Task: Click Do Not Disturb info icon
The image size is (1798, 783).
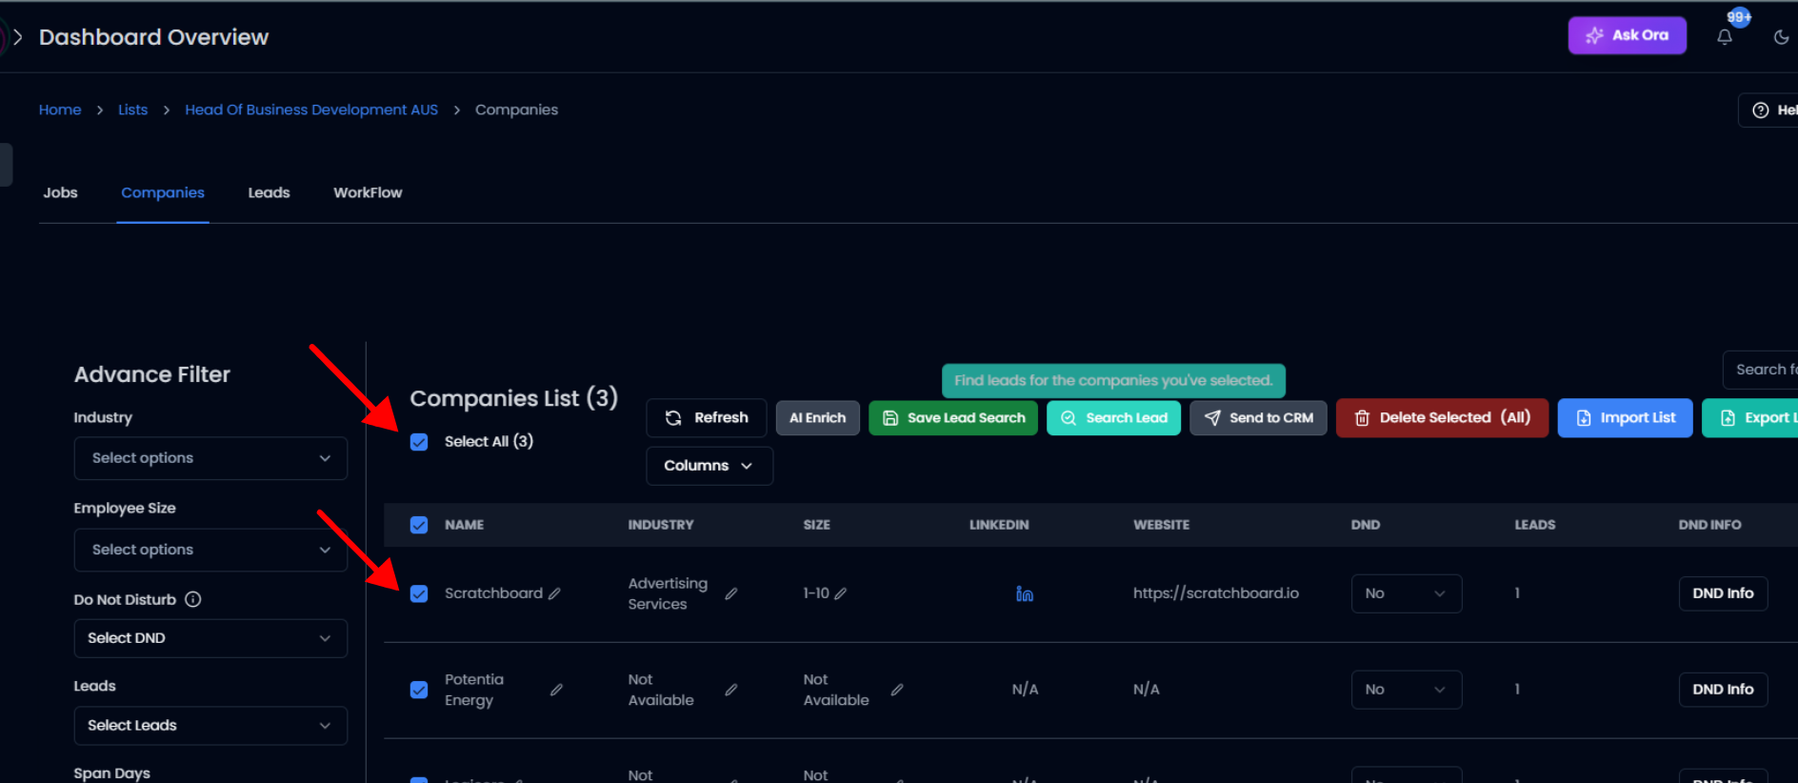Action: tap(192, 599)
